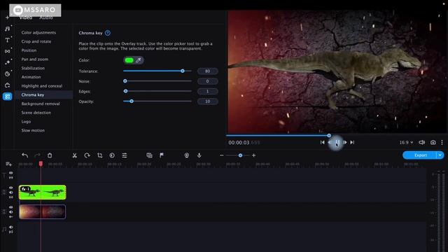Pause playback in the preview
The height and width of the screenshot is (252, 448).
click(x=337, y=142)
